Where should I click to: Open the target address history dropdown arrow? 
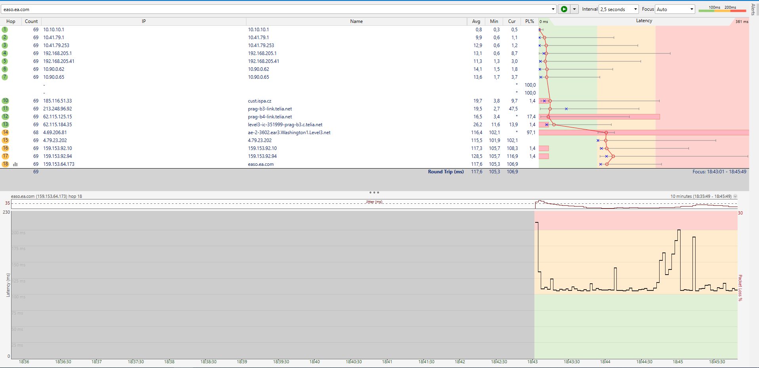pyautogui.click(x=553, y=9)
